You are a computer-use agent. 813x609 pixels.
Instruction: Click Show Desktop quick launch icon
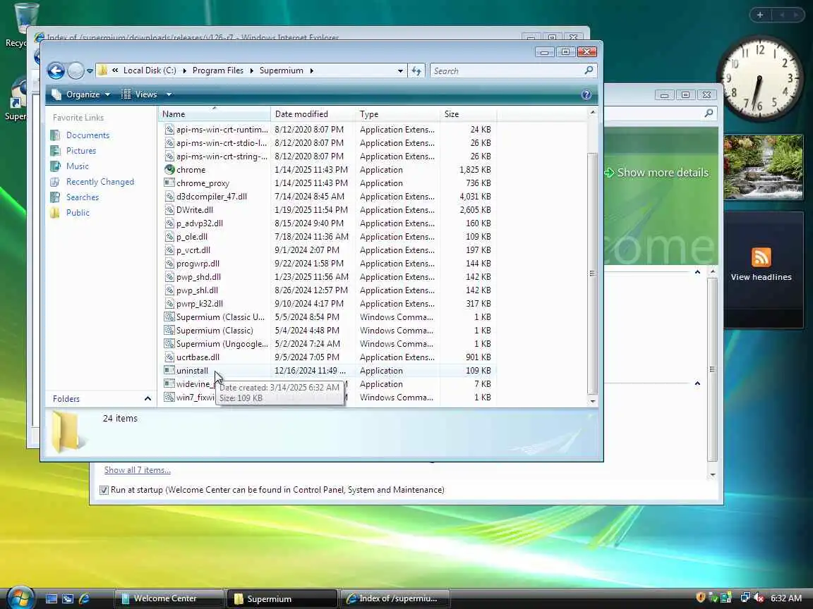52,598
